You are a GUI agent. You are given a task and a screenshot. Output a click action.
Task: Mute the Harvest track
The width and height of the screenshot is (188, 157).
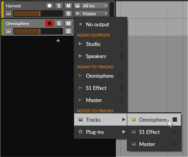point(68,6)
